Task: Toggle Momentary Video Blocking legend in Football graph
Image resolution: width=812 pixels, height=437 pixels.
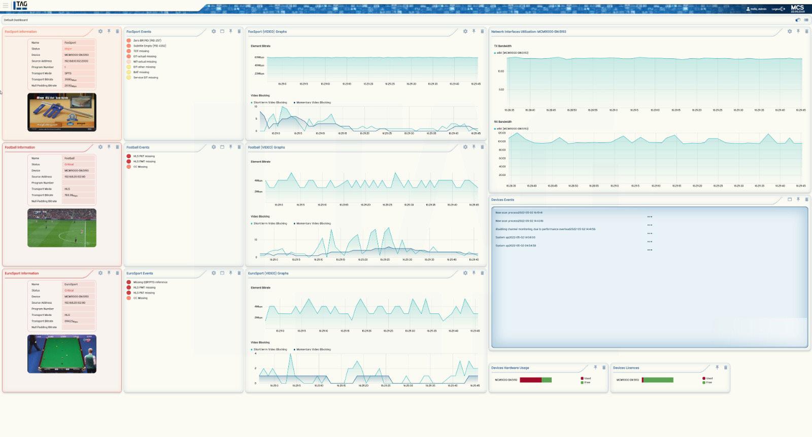Action: point(312,224)
